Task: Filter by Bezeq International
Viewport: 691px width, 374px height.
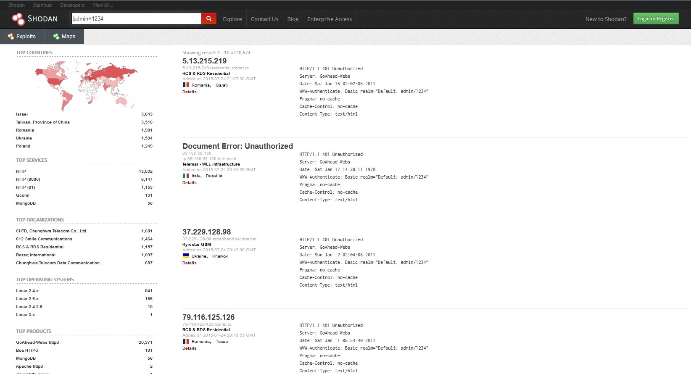Action: point(36,255)
